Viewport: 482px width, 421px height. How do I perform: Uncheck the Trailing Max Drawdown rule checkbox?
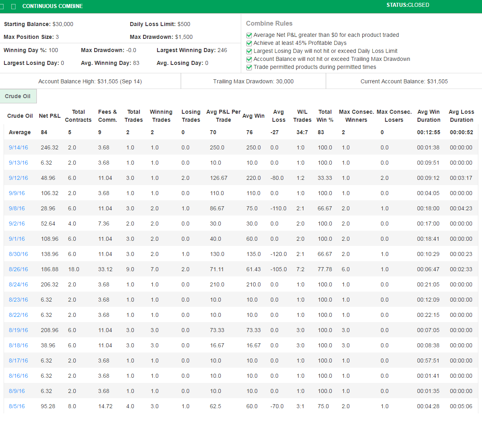pos(249,59)
